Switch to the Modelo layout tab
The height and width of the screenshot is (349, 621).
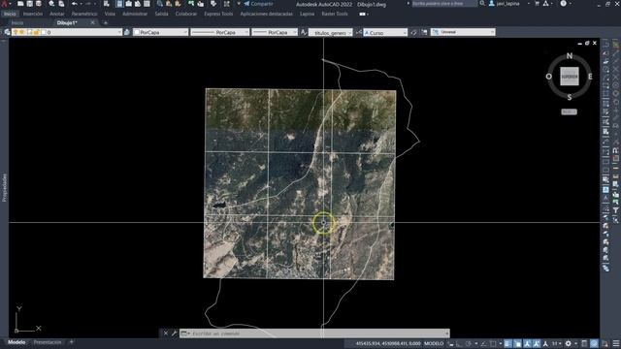[x=16, y=342]
